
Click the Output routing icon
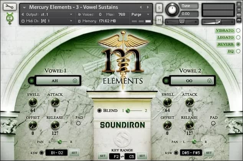(23, 15)
